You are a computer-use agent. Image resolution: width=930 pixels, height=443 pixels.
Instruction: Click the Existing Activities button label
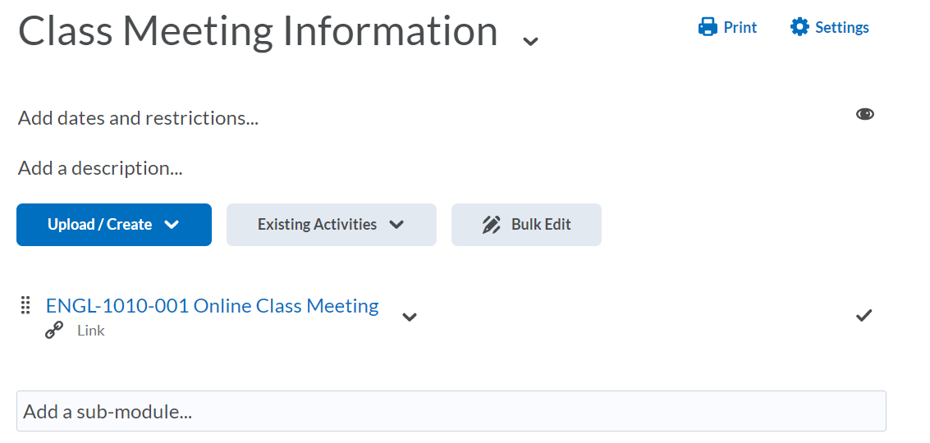(317, 225)
